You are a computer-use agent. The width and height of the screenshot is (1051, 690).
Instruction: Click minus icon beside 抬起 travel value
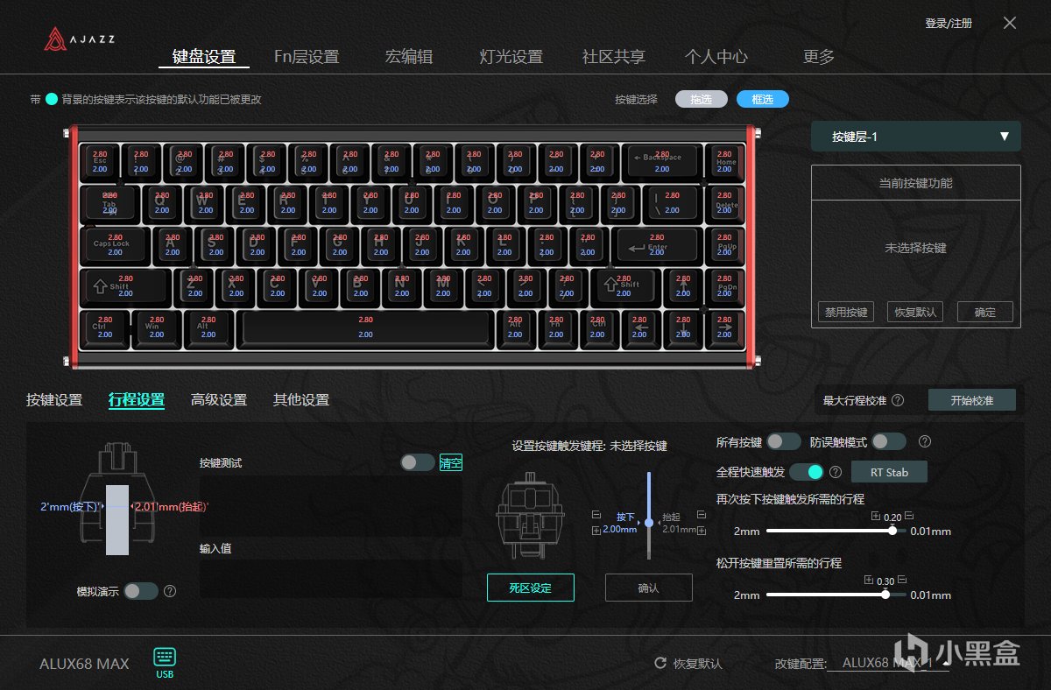[701, 515]
